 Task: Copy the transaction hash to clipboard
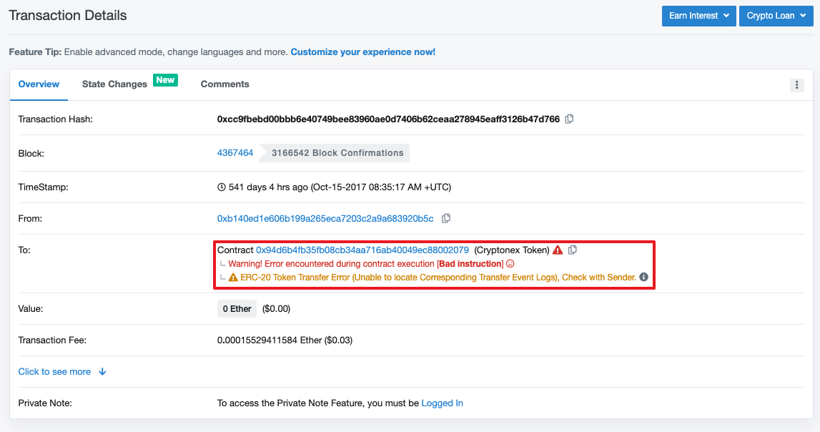tap(570, 119)
